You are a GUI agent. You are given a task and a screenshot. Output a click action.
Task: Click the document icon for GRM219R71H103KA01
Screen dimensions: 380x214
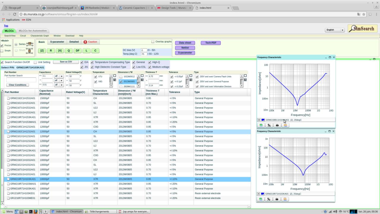(8, 179)
